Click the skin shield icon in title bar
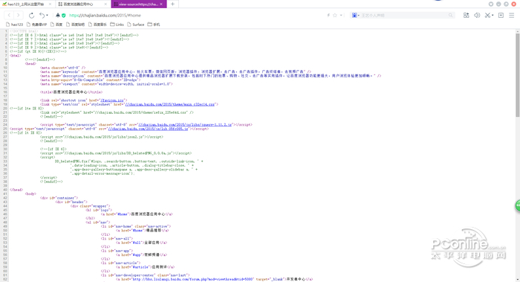This screenshot has width=520, height=282. click(491, 4)
